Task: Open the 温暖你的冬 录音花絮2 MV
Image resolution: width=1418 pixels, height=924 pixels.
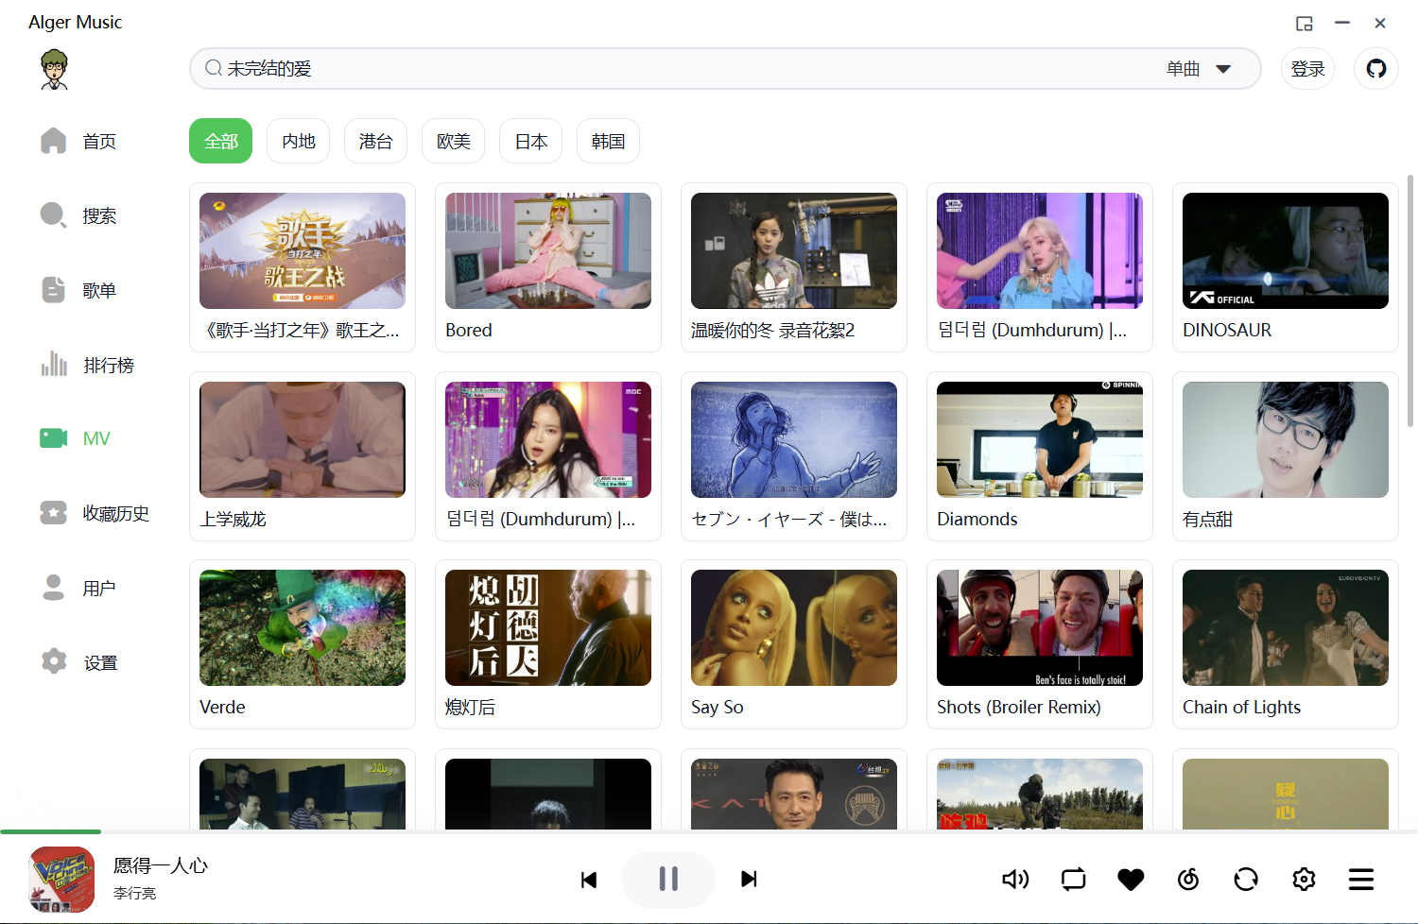Action: click(x=794, y=267)
